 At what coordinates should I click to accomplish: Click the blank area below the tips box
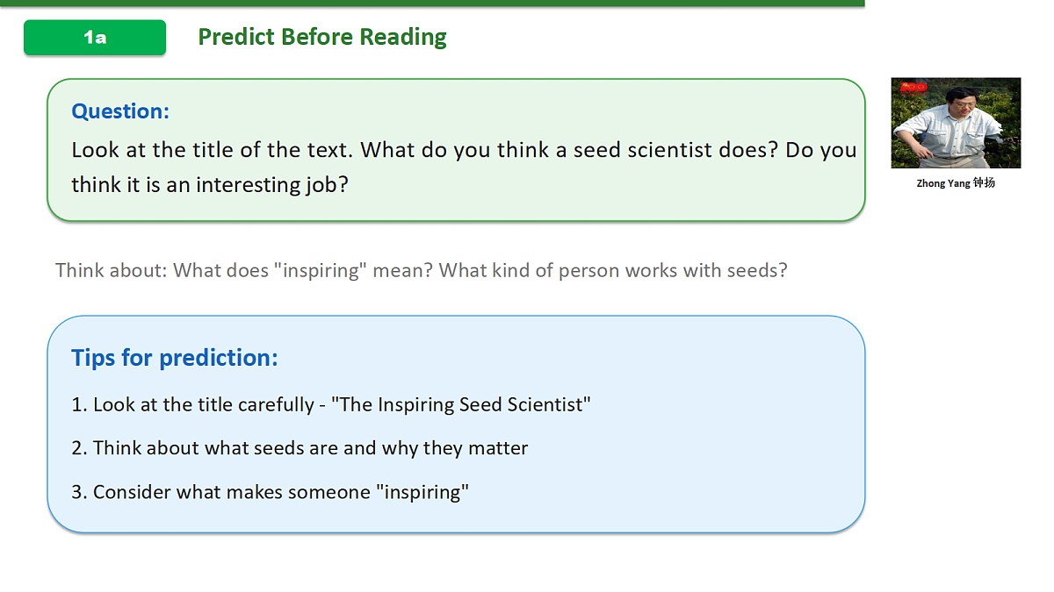point(456,563)
